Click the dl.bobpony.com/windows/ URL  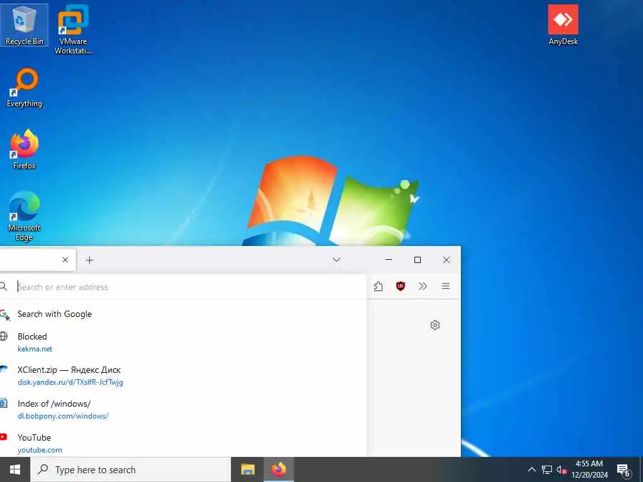point(63,415)
